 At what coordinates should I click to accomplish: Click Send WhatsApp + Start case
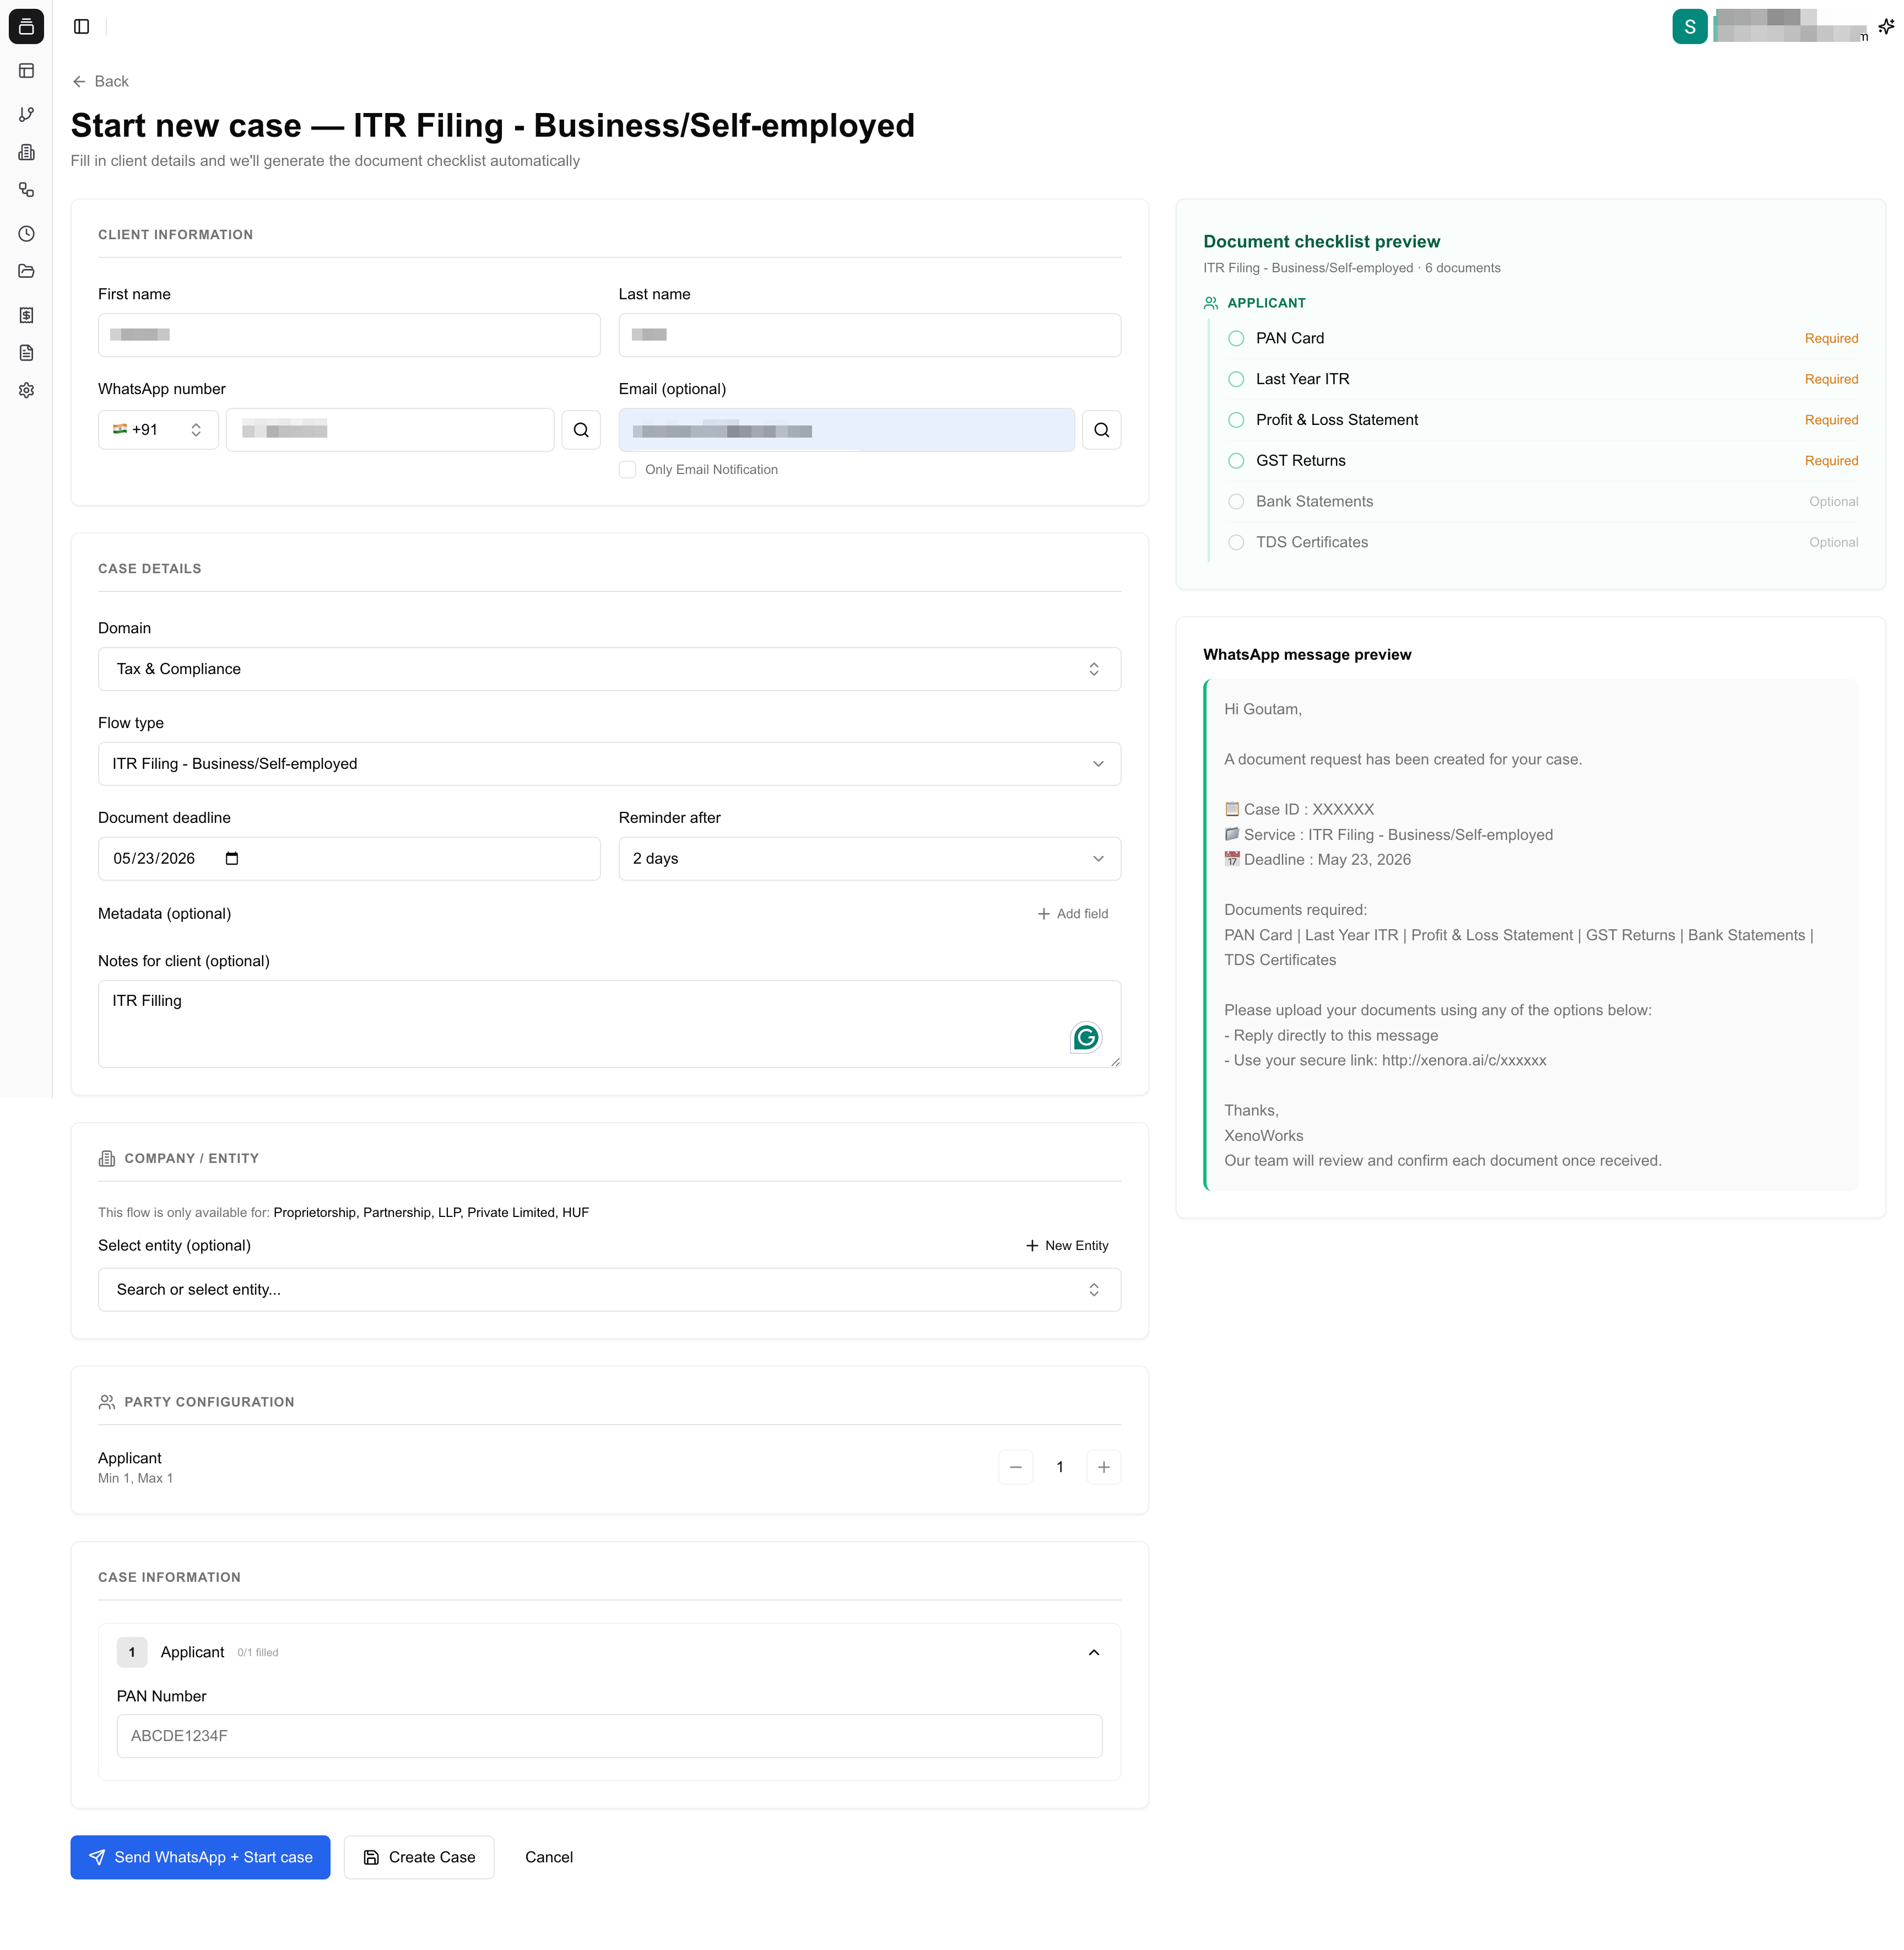[x=200, y=1858]
